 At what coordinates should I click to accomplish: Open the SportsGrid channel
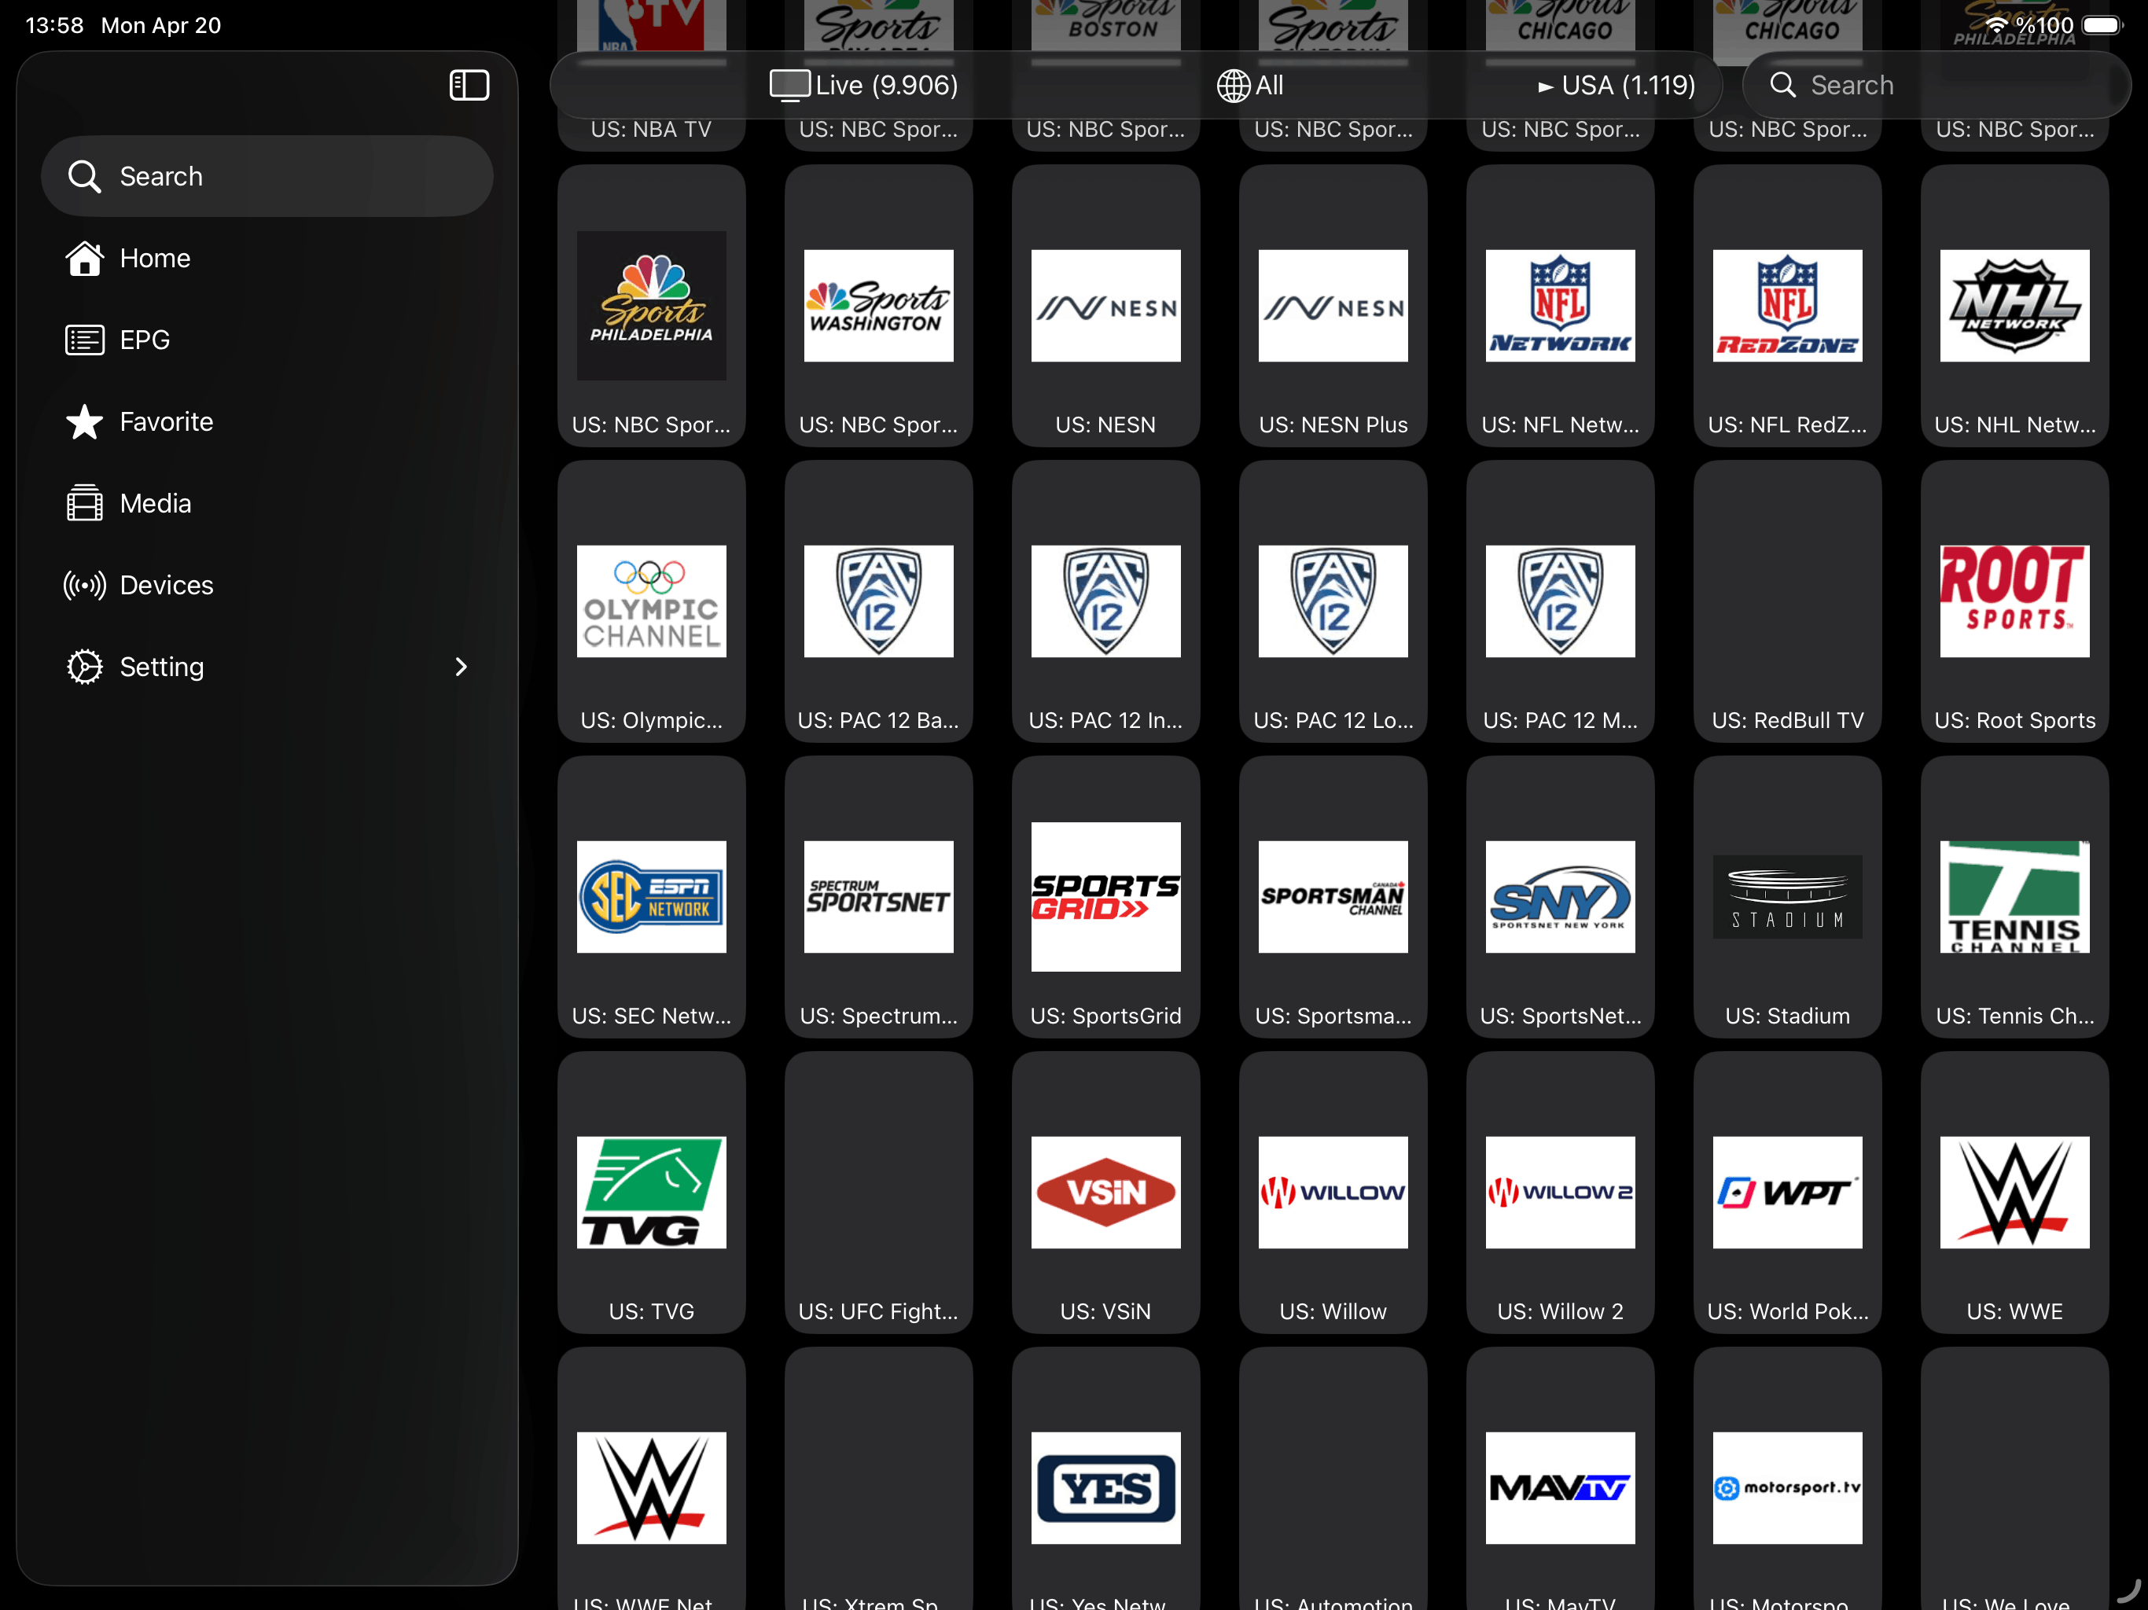pos(1106,897)
